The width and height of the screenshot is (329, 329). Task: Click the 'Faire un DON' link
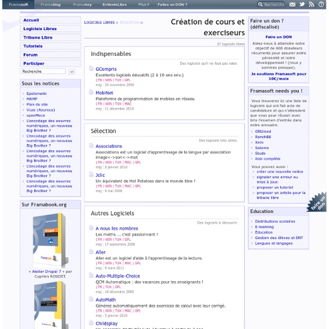pos(279,37)
